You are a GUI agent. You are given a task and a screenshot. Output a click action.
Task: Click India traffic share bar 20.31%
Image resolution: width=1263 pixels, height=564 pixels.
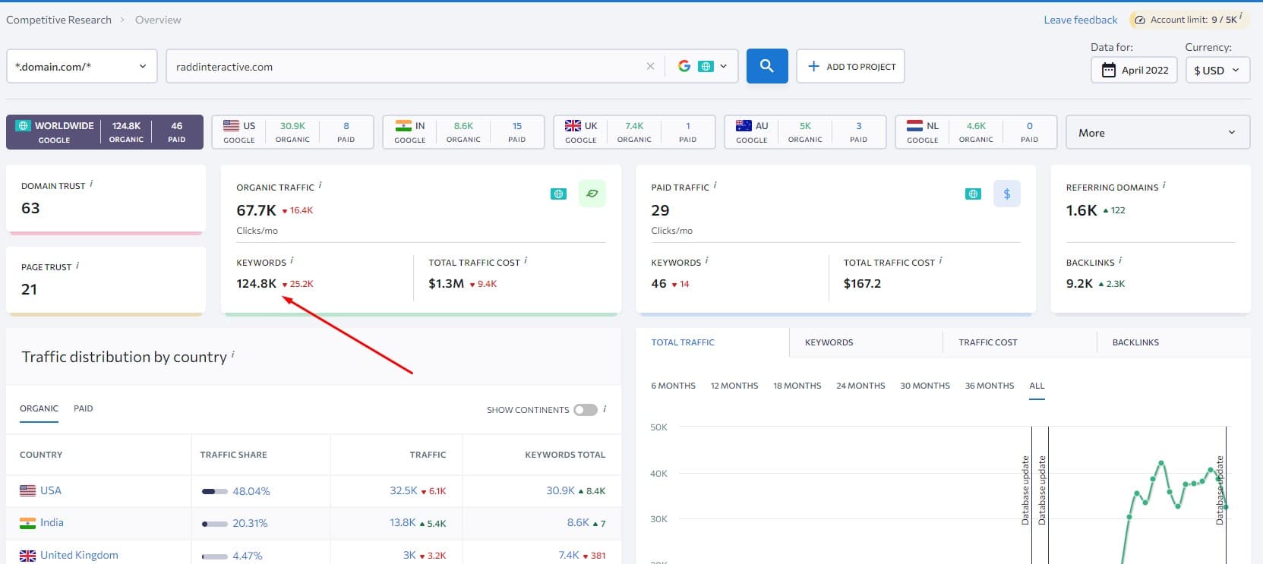tap(215, 524)
